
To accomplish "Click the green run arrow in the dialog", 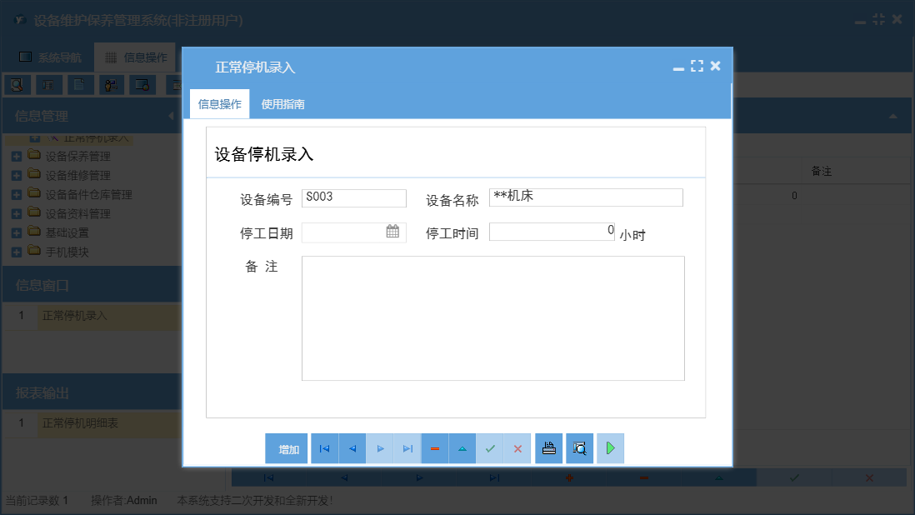I will click(609, 448).
